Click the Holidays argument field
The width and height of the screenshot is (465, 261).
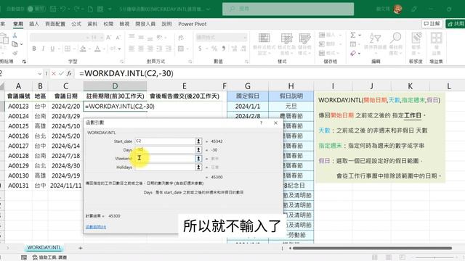[x=165, y=167]
